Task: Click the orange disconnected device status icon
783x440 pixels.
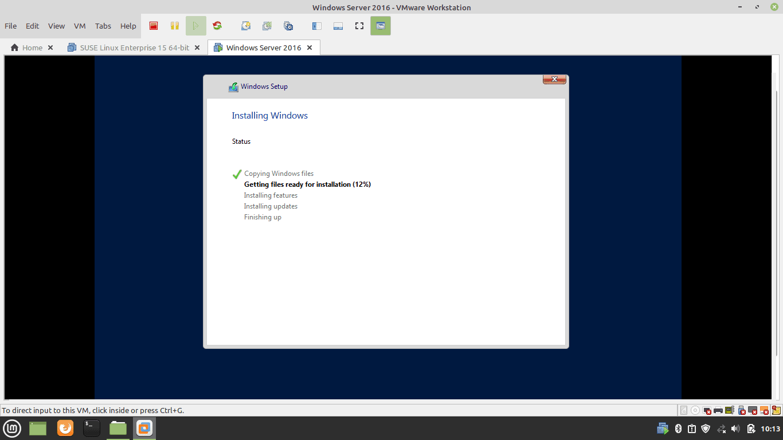Action: tap(765, 410)
